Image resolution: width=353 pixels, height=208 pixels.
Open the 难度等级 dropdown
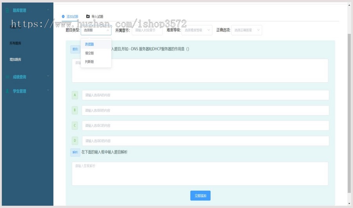pos(197,30)
